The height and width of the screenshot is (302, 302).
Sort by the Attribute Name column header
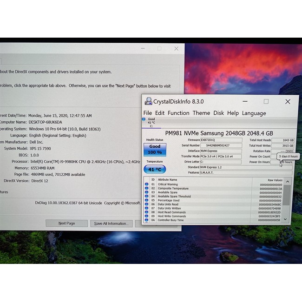tap(186, 180)
